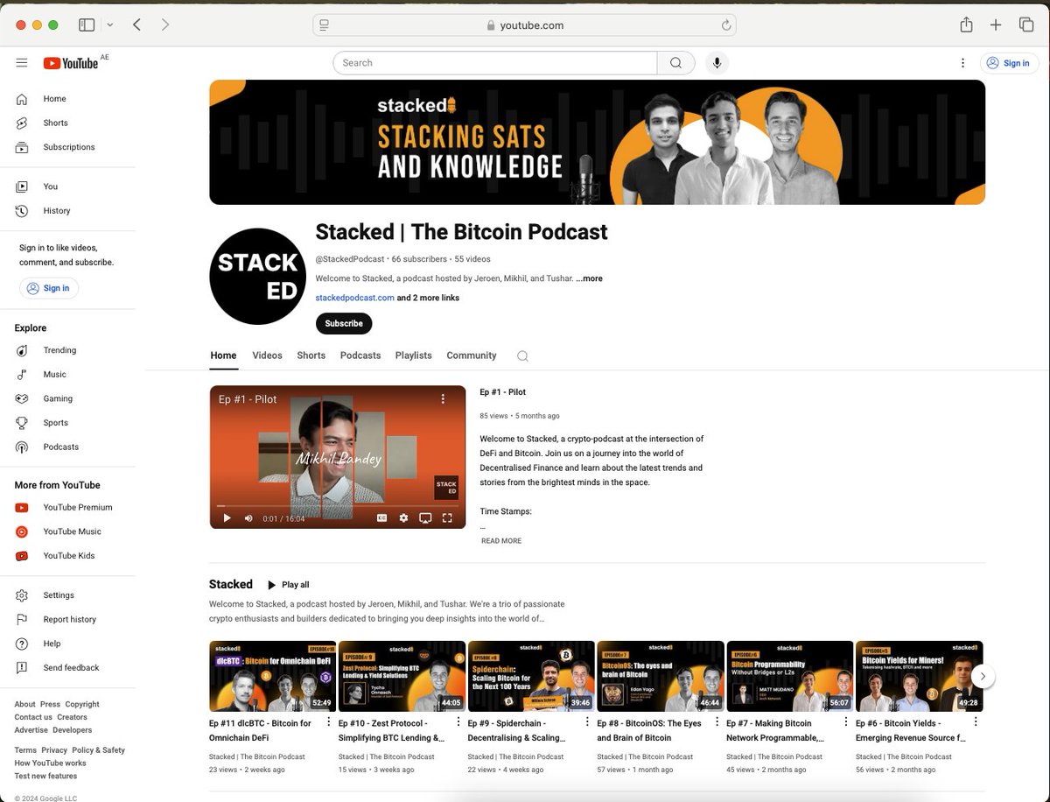The image size is (1050, 802).
Task: Open options menu for Ep #11 dlcBTC
Action: pos(329,722)
